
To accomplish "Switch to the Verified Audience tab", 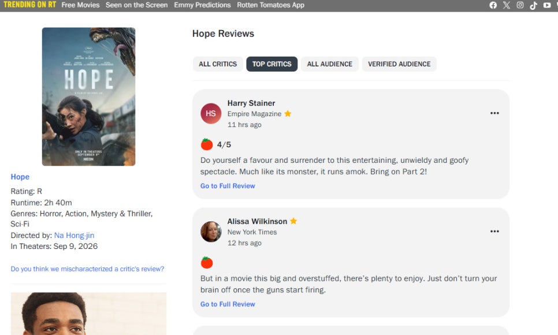I will [399, 64].
